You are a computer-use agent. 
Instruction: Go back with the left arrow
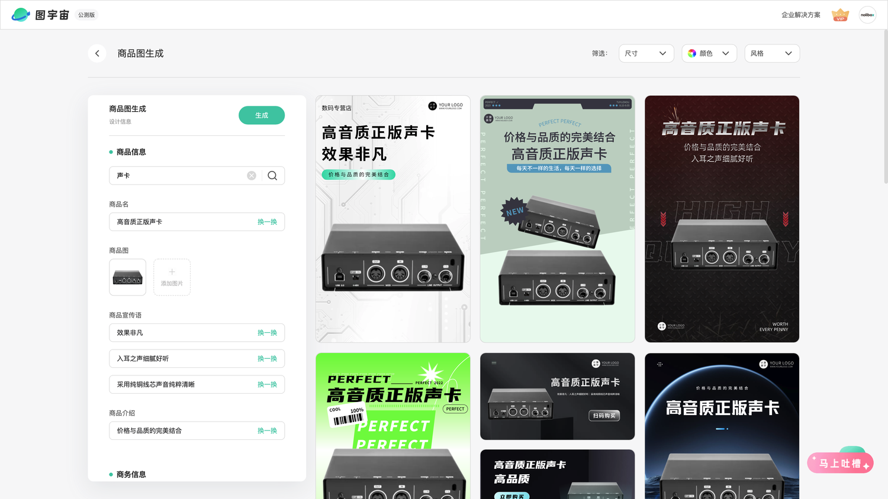coord(97,53)
